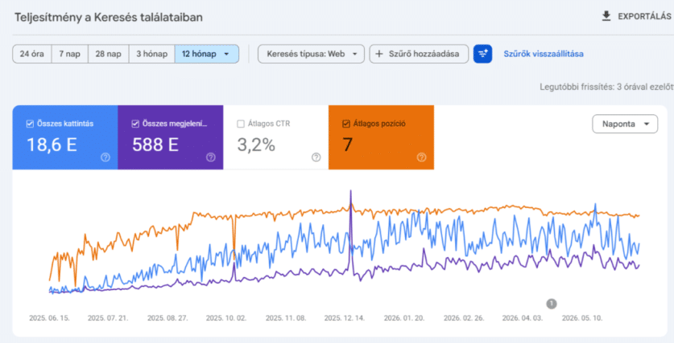Click the average position value 7

coord(347,145)
